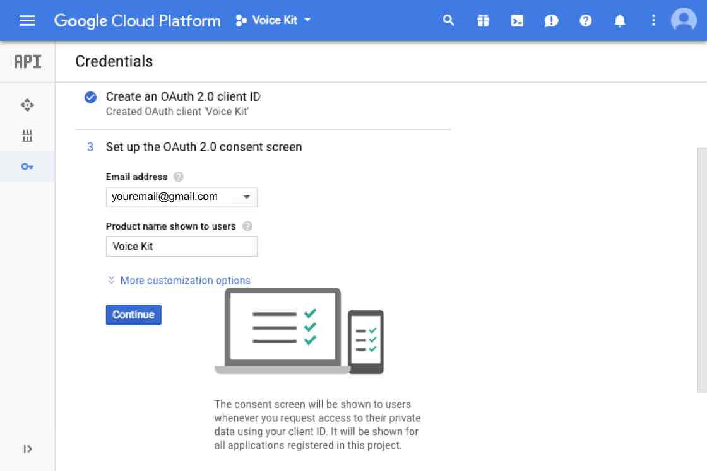Click the Google Cloud Platform logo text
This screenshot has height=471, width=707.
pos(137,21)
